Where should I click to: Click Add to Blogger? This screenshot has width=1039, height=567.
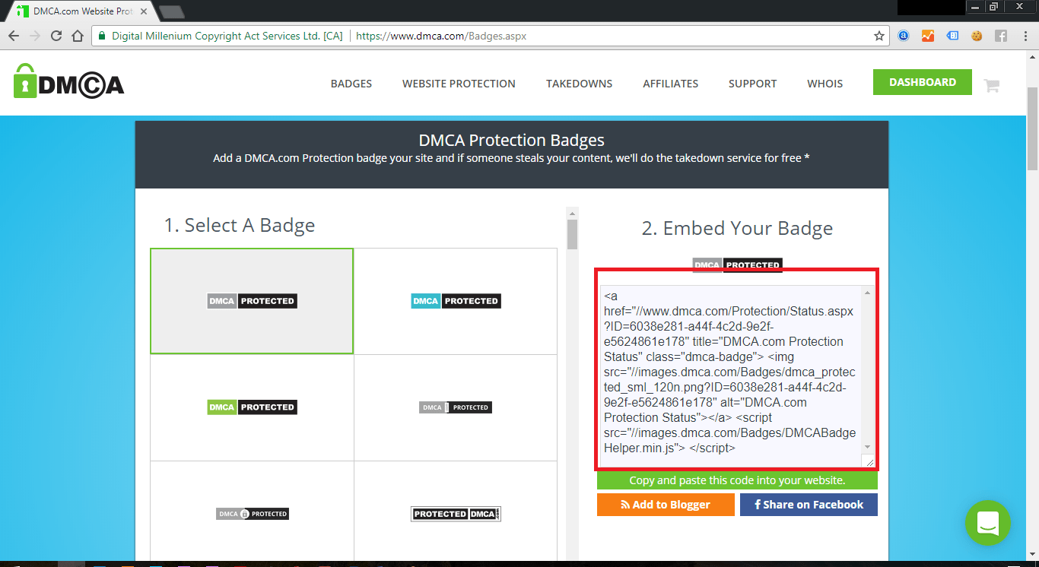[666, 504]
